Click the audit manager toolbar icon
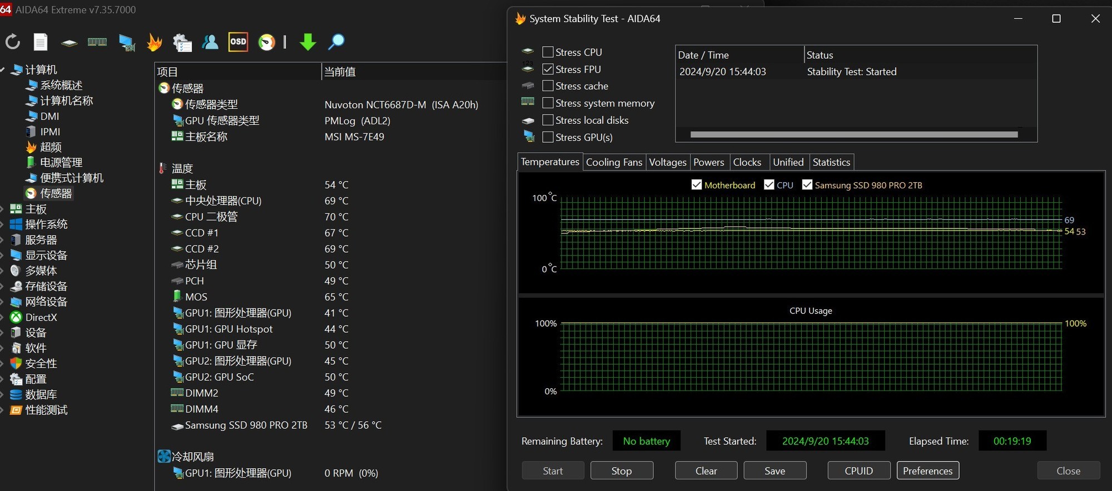Viewport: 1112px width, 491px height. [182, 42]
